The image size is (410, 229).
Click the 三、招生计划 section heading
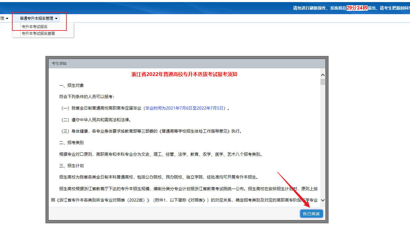(x=71, y=166)
